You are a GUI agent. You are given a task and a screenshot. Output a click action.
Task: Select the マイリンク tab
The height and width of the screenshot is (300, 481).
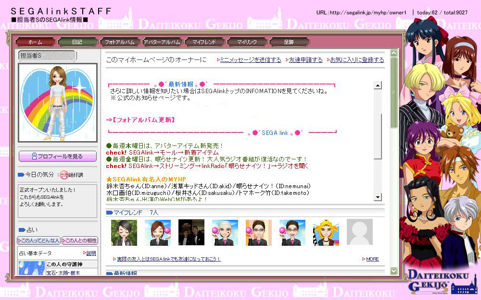pos(246,42)
